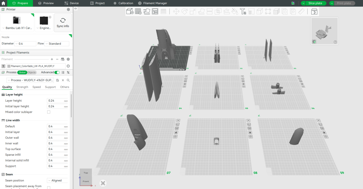Collapse the left sidebar panel
Image resolution: width=363 pixels, height=189 pixels.
[x=76, y=9]
